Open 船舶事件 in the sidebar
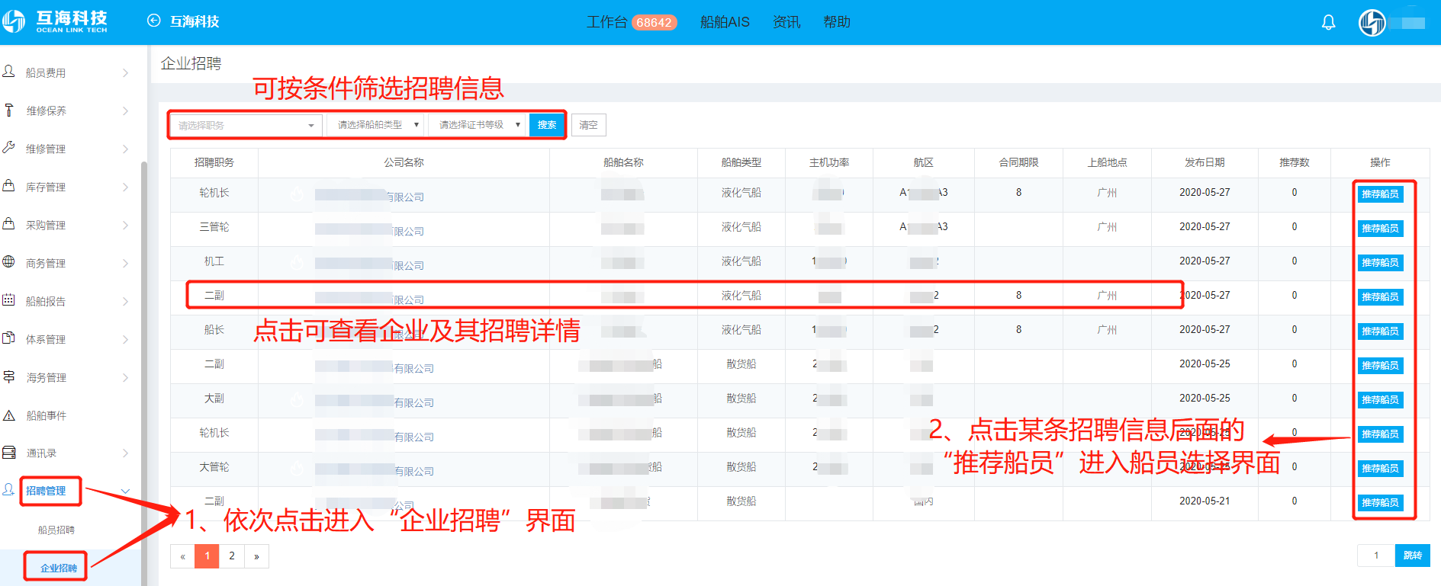This screenshot has height=586, width=1441. [46, 415]
